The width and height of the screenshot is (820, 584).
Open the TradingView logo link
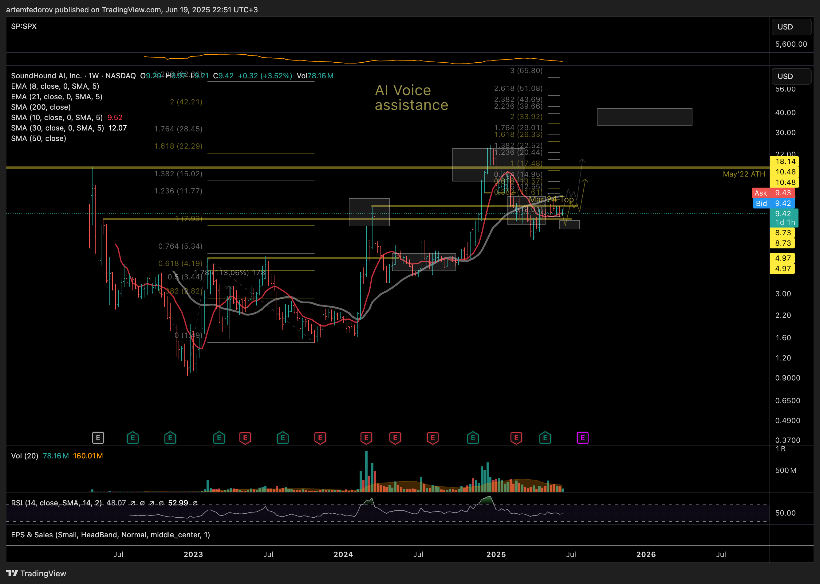[36, 573]
